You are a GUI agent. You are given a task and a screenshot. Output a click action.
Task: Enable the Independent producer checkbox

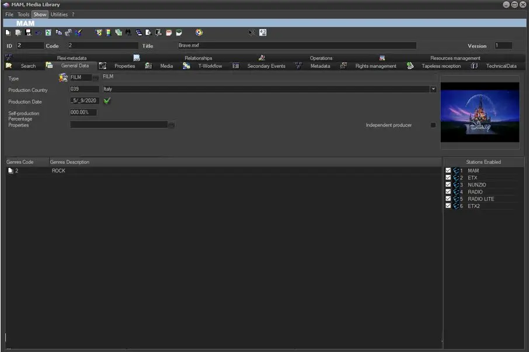[x=433, y=125]
